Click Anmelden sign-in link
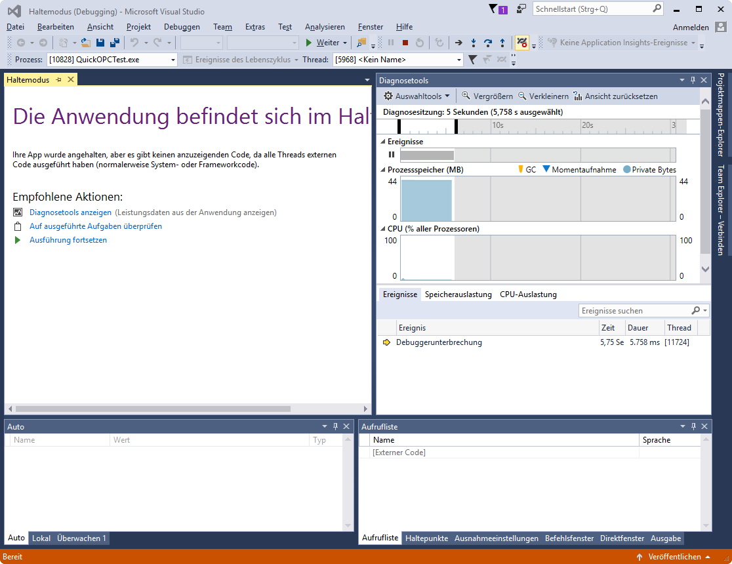 tap(691, 27)
